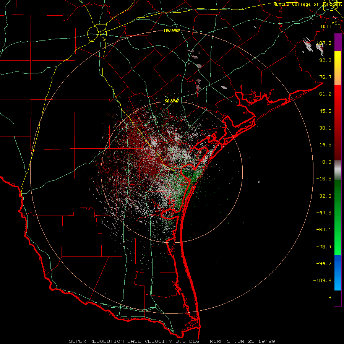The height and width of the screenshot is (344, 344).
Task: Click the gray segment of the color bar
Action: tap(338, 170)
